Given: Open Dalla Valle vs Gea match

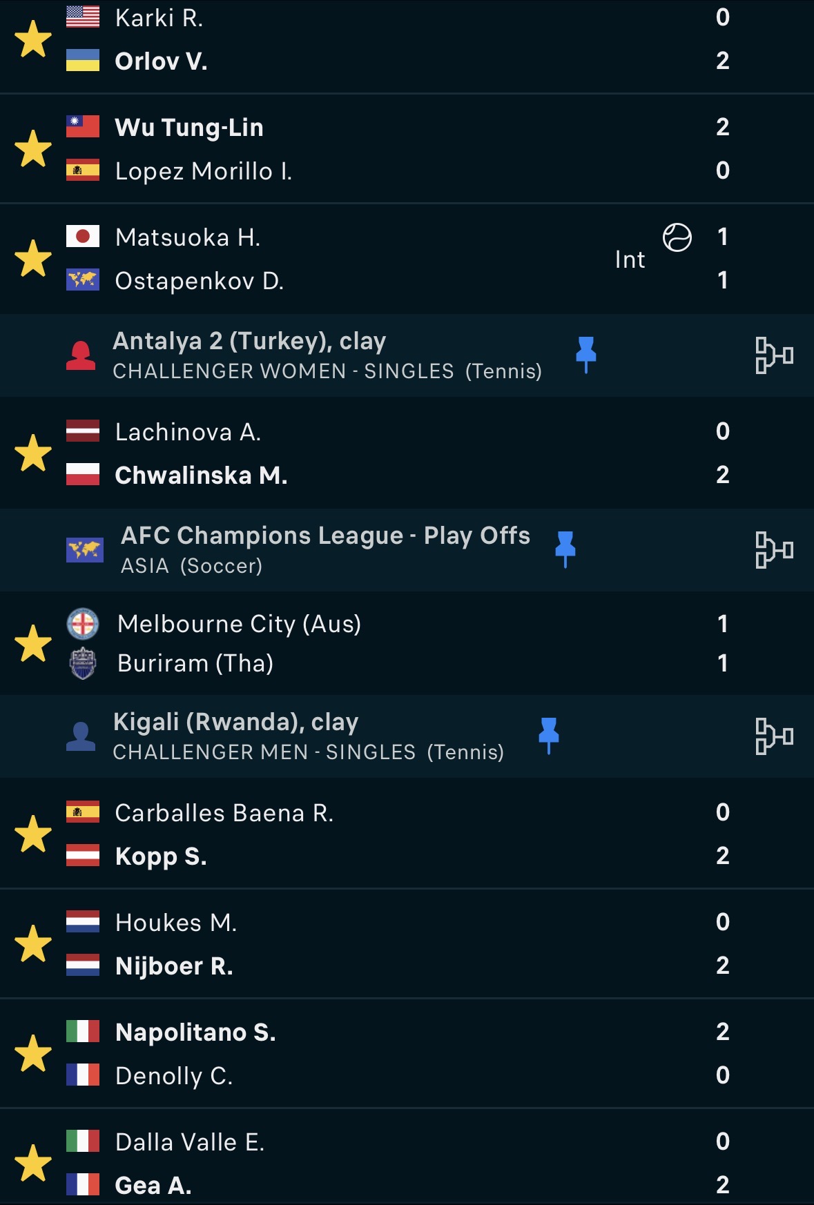Looking at the screenshot, I should tap(345, 1164).
